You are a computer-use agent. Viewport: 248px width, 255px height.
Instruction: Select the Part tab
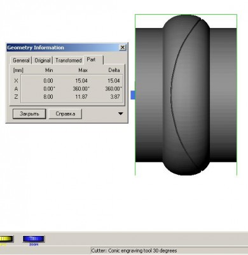coord(92,60)
